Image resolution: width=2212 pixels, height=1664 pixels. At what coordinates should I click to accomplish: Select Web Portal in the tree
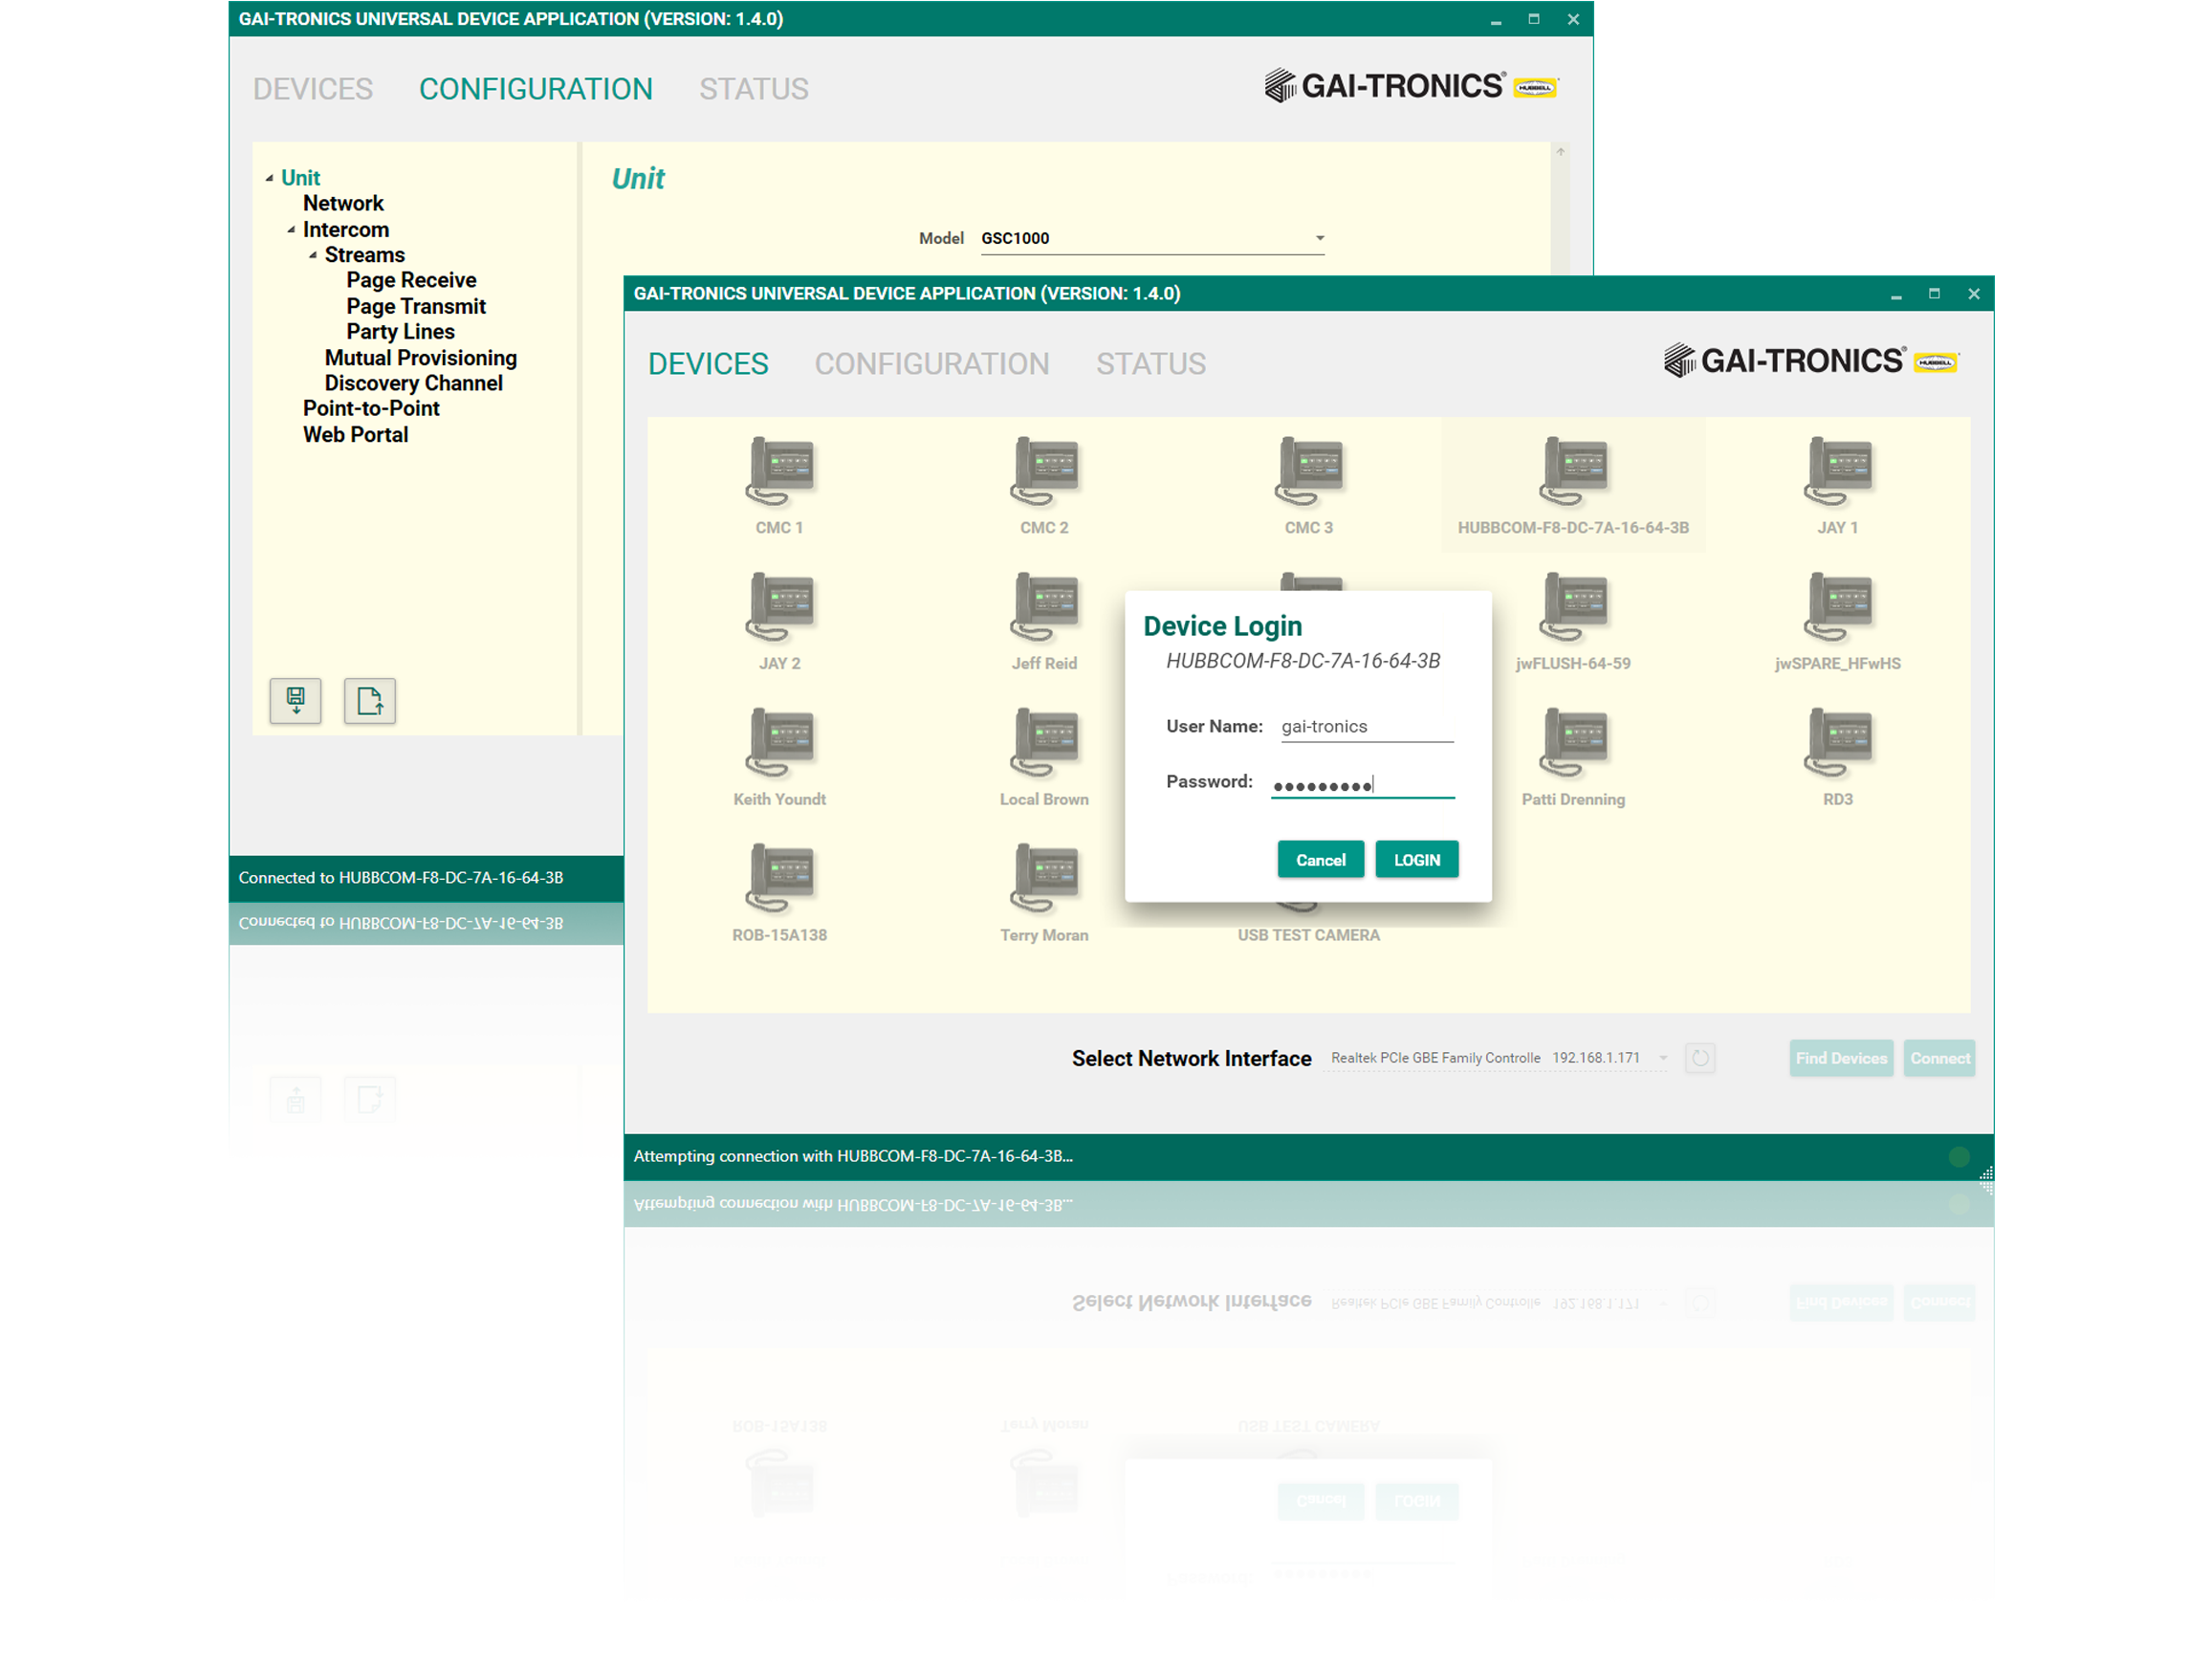point(355,435)
